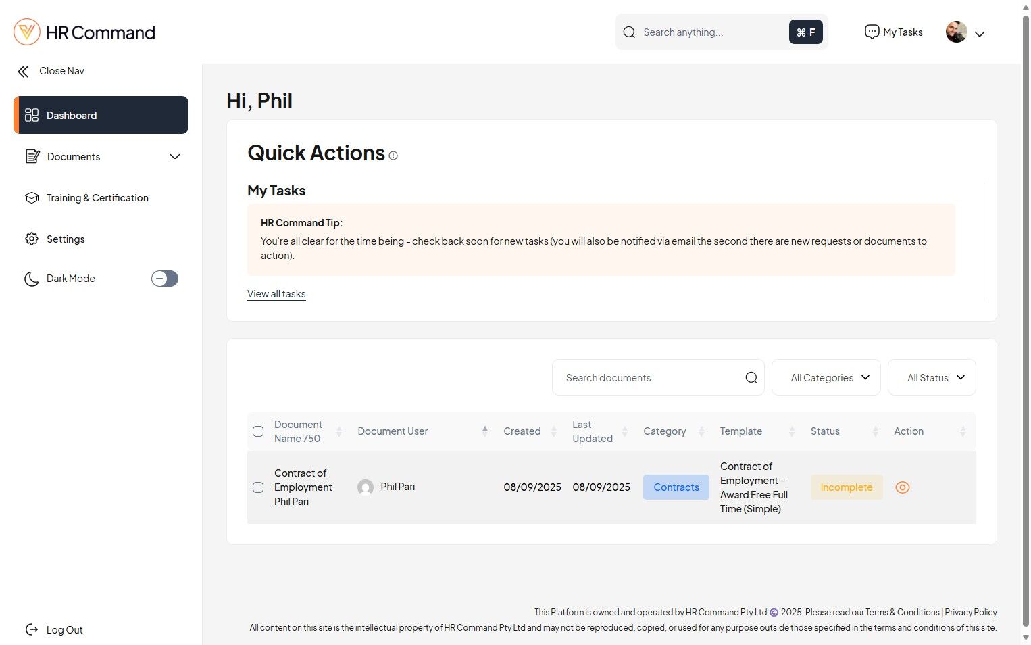Open the All Status dropdown
1031x645 pixels.
tap(931, 378)
